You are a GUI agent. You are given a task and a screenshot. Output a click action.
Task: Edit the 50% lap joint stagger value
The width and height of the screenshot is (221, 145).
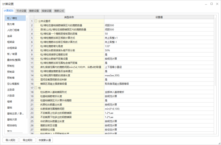pyautogui.click(x=159, y=50)
